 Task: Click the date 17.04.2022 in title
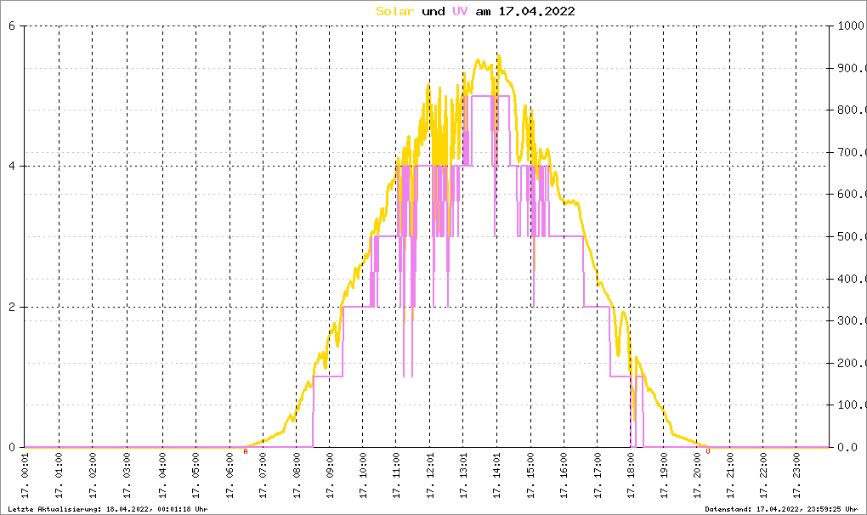[x=537, y=11]
